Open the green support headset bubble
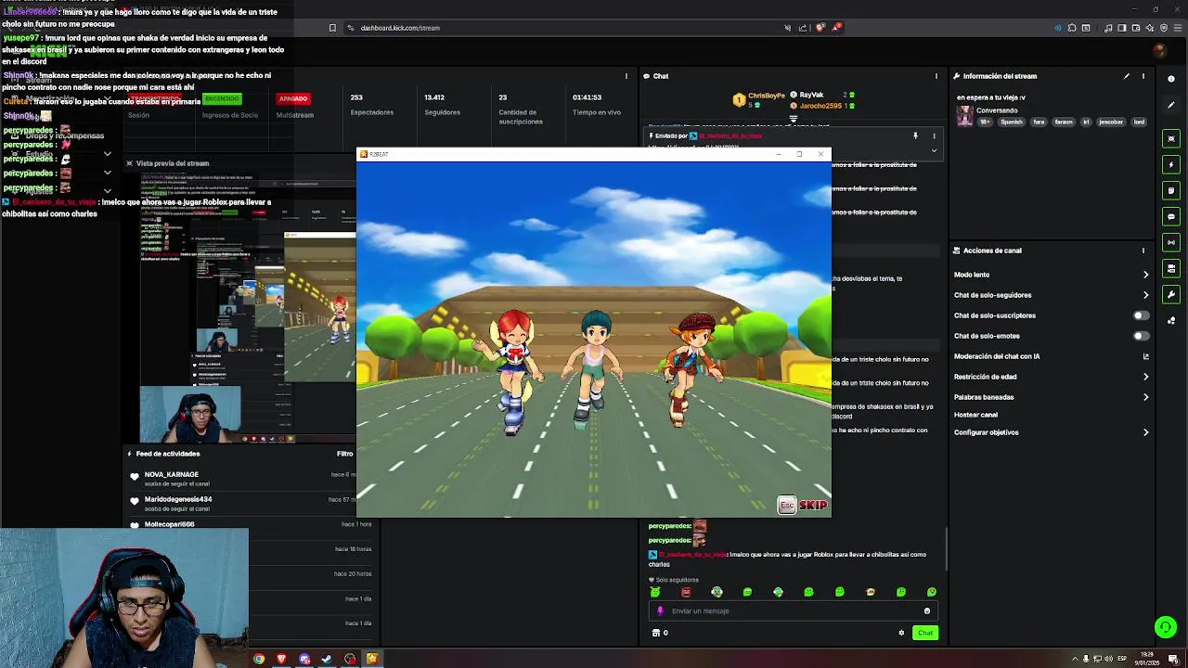The height and width of the screenshot is (668, 1188). coord(1166,628)
